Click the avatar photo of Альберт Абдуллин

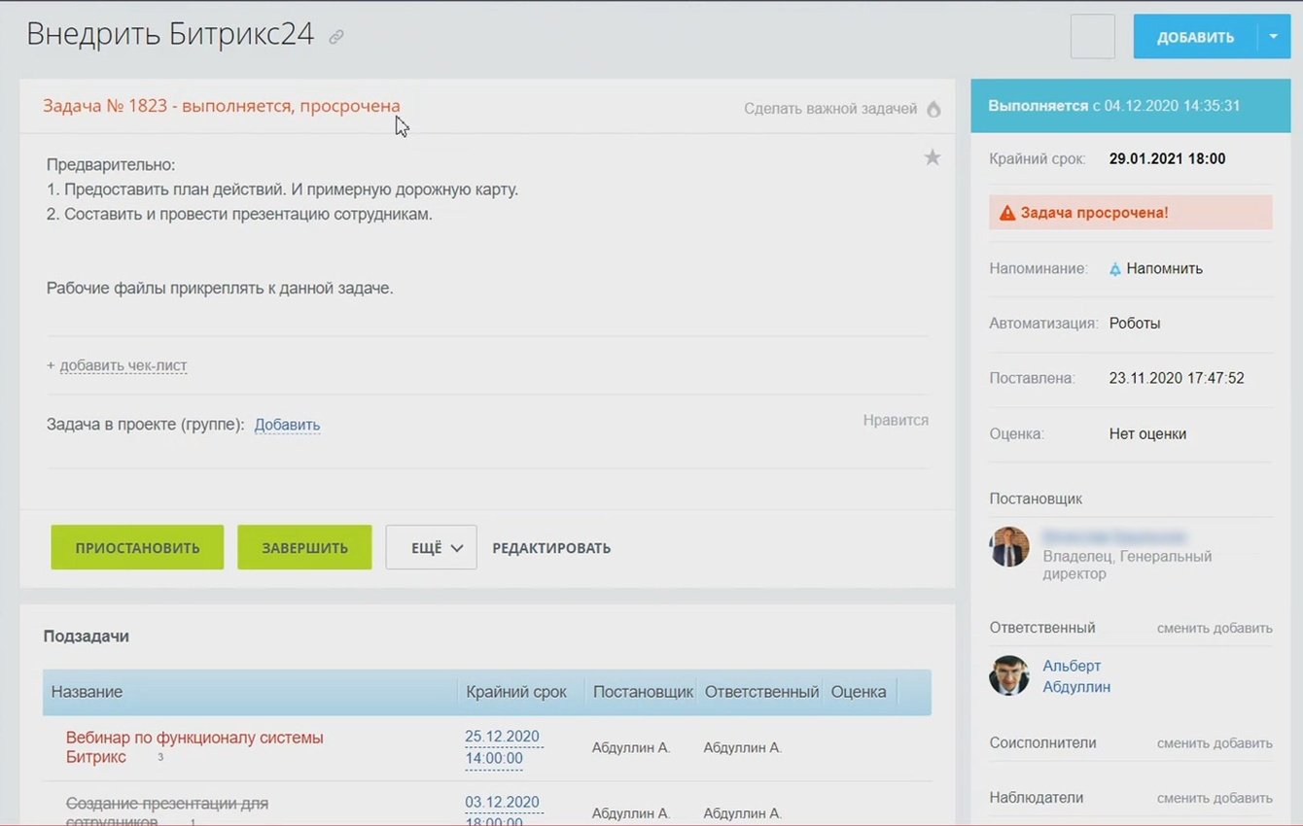[1009, 675]
